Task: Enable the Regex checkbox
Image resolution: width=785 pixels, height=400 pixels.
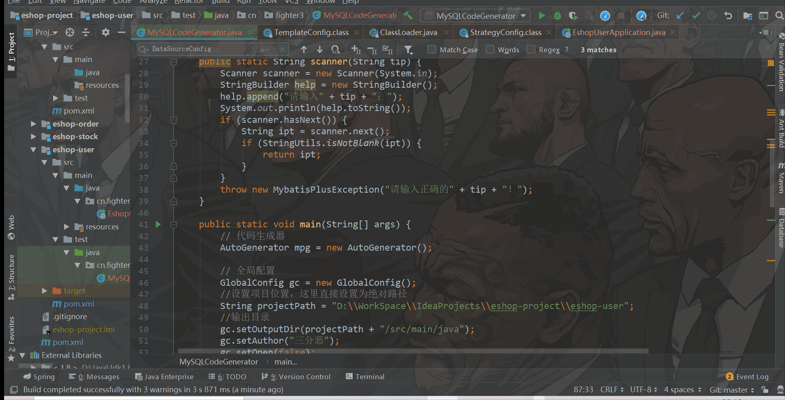Action: [531, 49]
